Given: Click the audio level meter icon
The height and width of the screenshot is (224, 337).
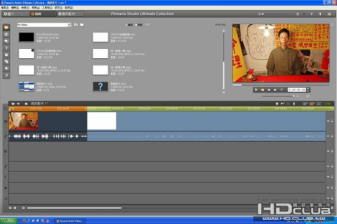Looking at the screenshot, I should (x=328, y=104).
